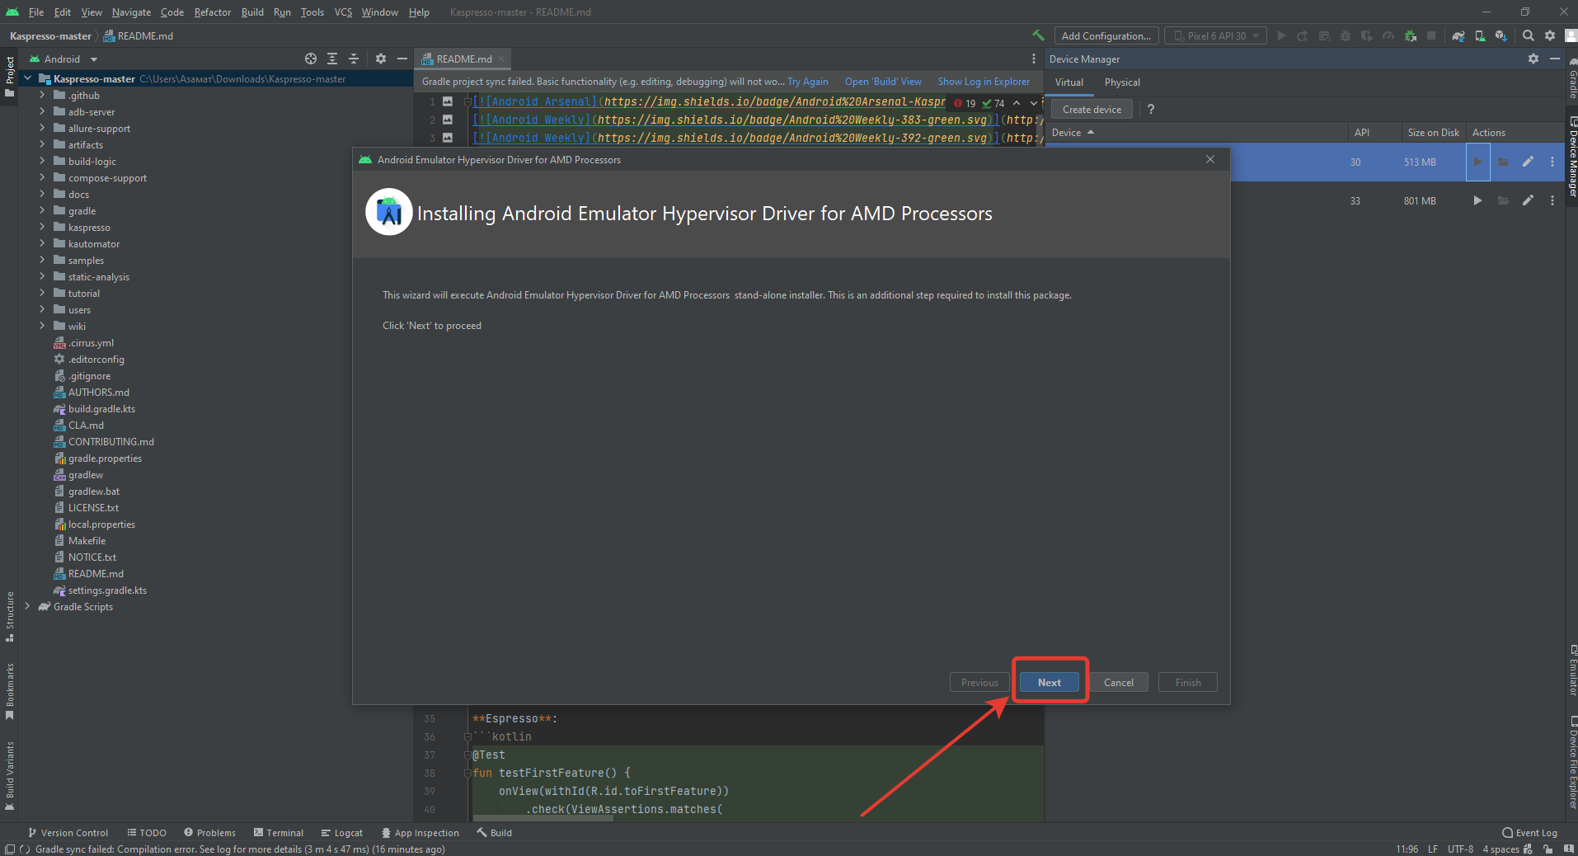Click the Debug bug icon in toolbar
The width and height of the screenshot is (1578, 856).
[x=1346, y=35]
